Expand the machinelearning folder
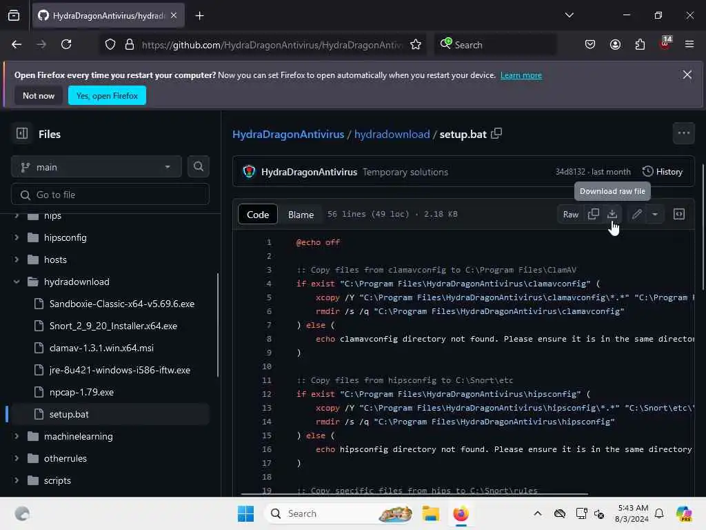This screenshot has height=530, width=706. [x=17, y=436]
